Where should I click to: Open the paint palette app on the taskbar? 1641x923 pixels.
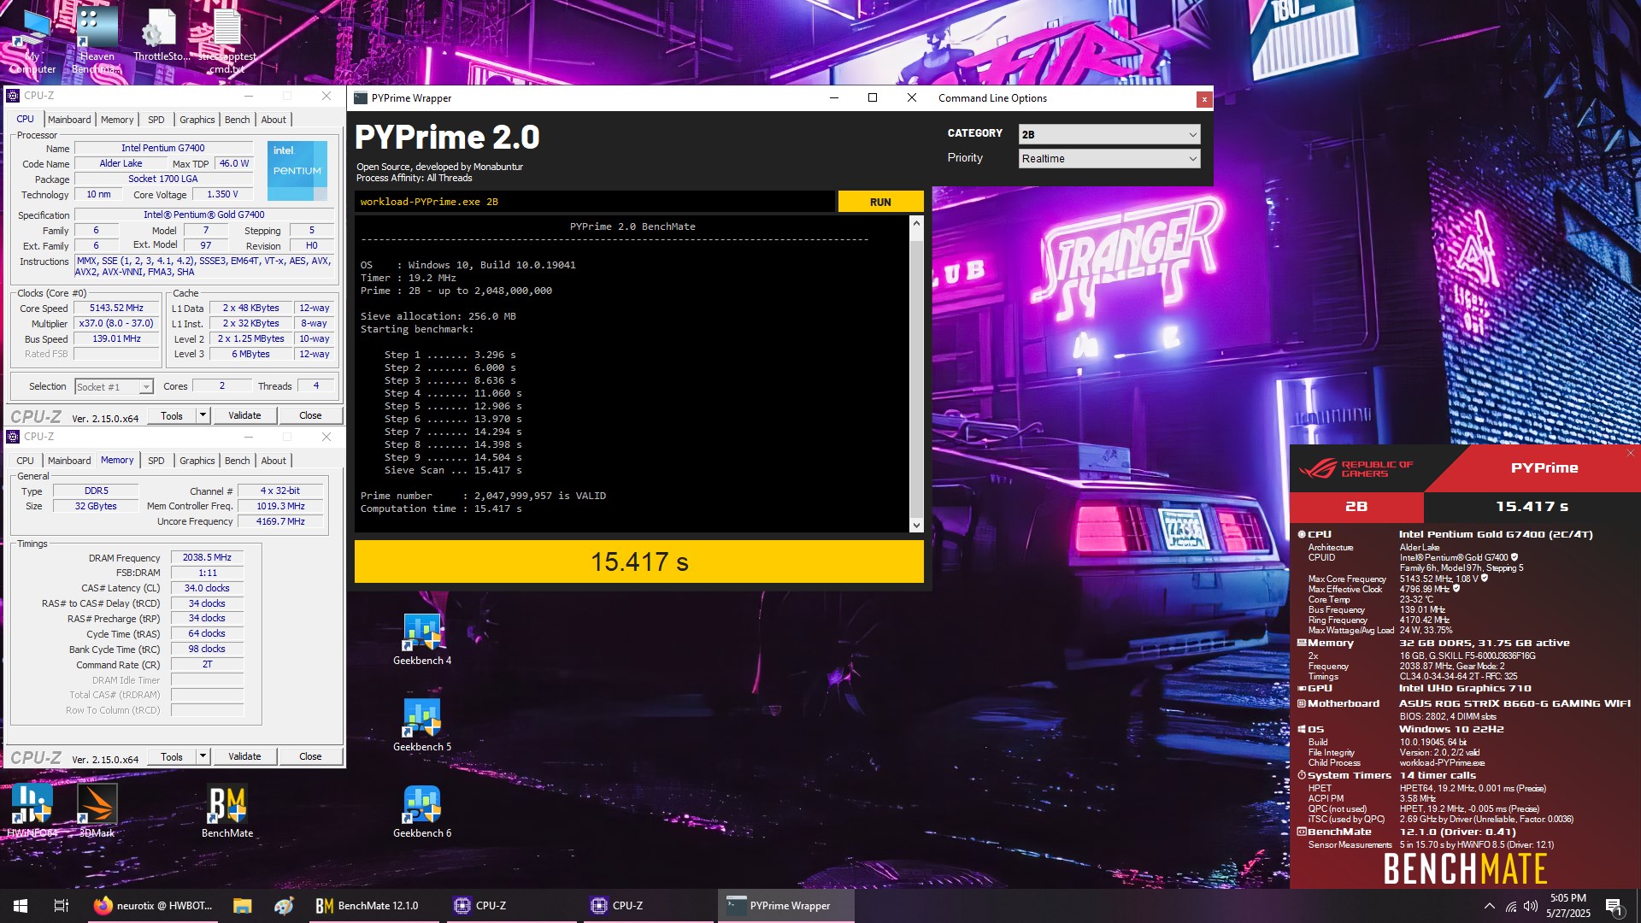click(x=285, y=906)
